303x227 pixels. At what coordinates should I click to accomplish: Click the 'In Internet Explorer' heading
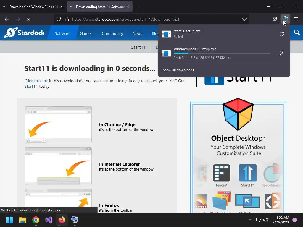pos(120,164)
